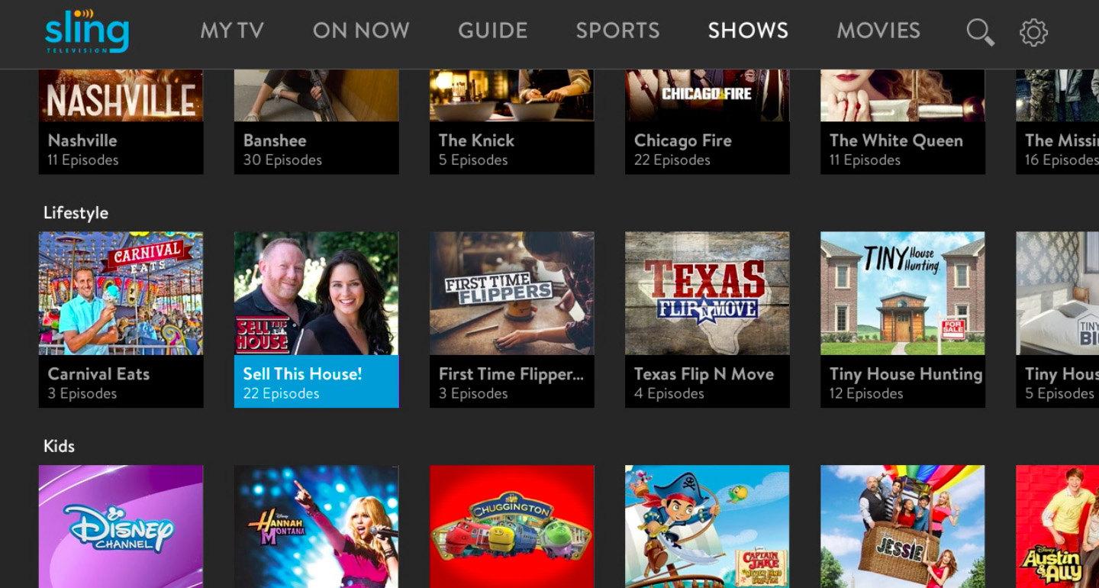The width and height of the screenshot is (1099, 588).
Task: Open the Chuggington show thumbnail
Action: [x=512, y=527]
